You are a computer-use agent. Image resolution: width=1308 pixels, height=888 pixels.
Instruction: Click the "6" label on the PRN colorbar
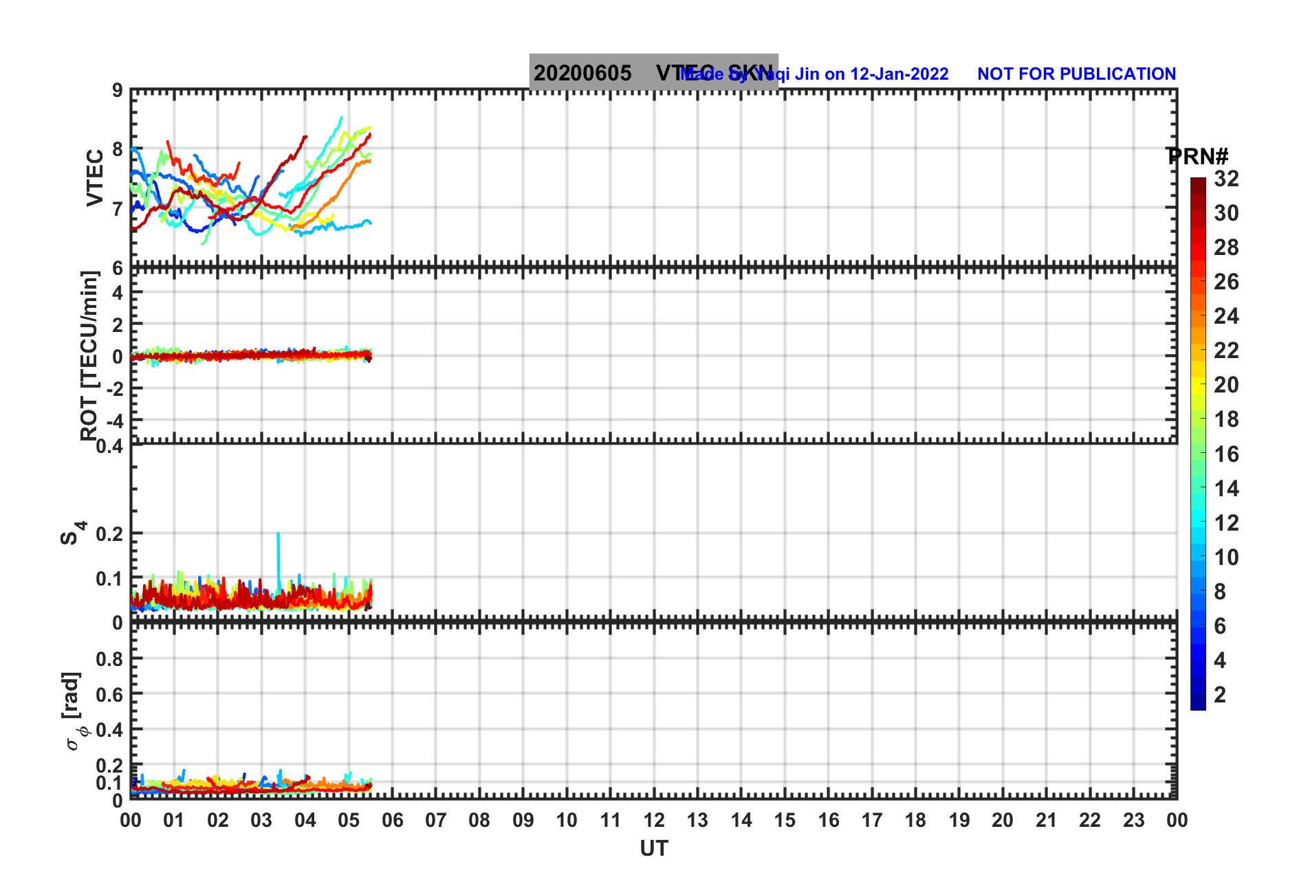click(x=1220, y=626)
